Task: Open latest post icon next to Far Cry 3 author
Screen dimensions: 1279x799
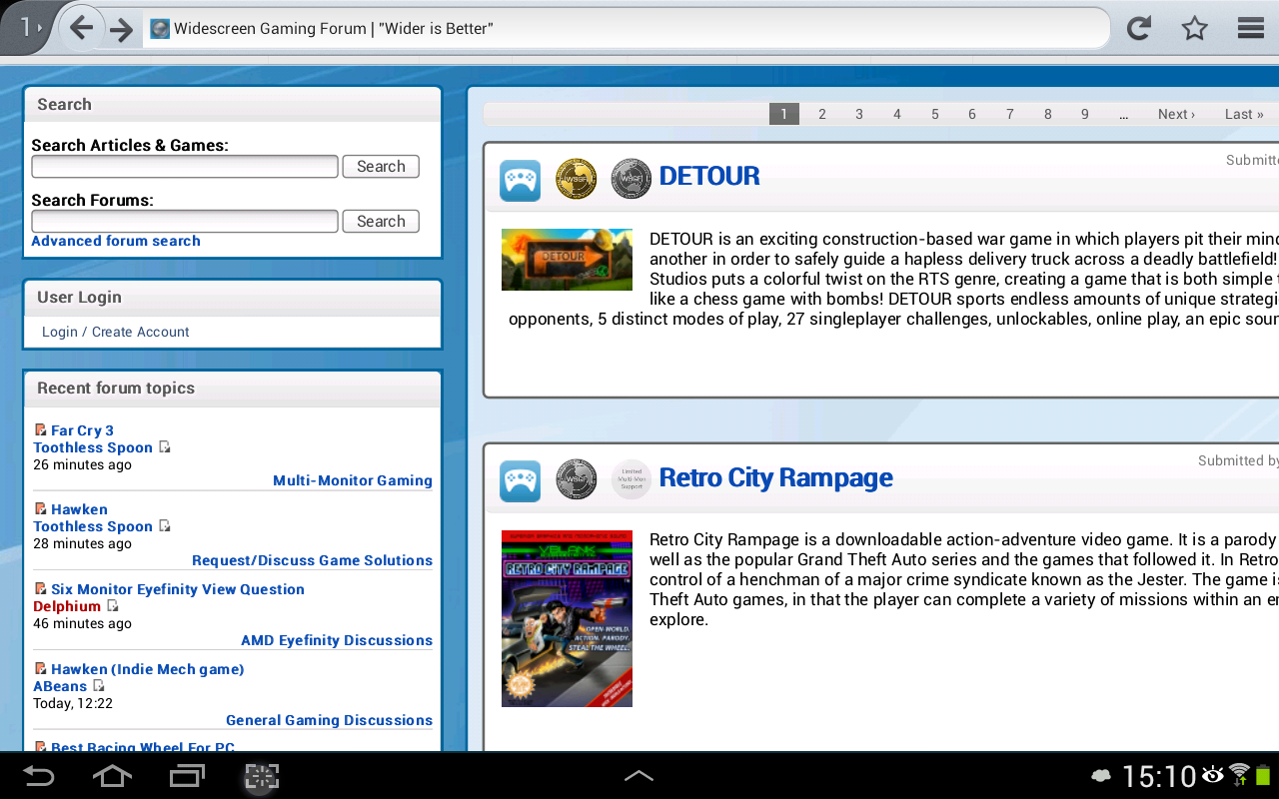Action: (165, 447)
